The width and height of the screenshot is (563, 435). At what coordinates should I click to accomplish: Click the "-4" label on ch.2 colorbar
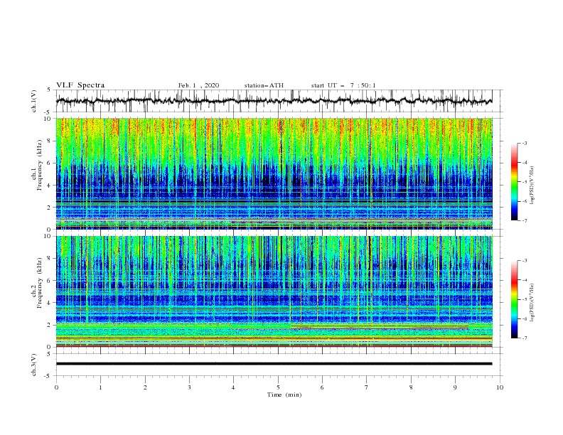click(524, 280)
